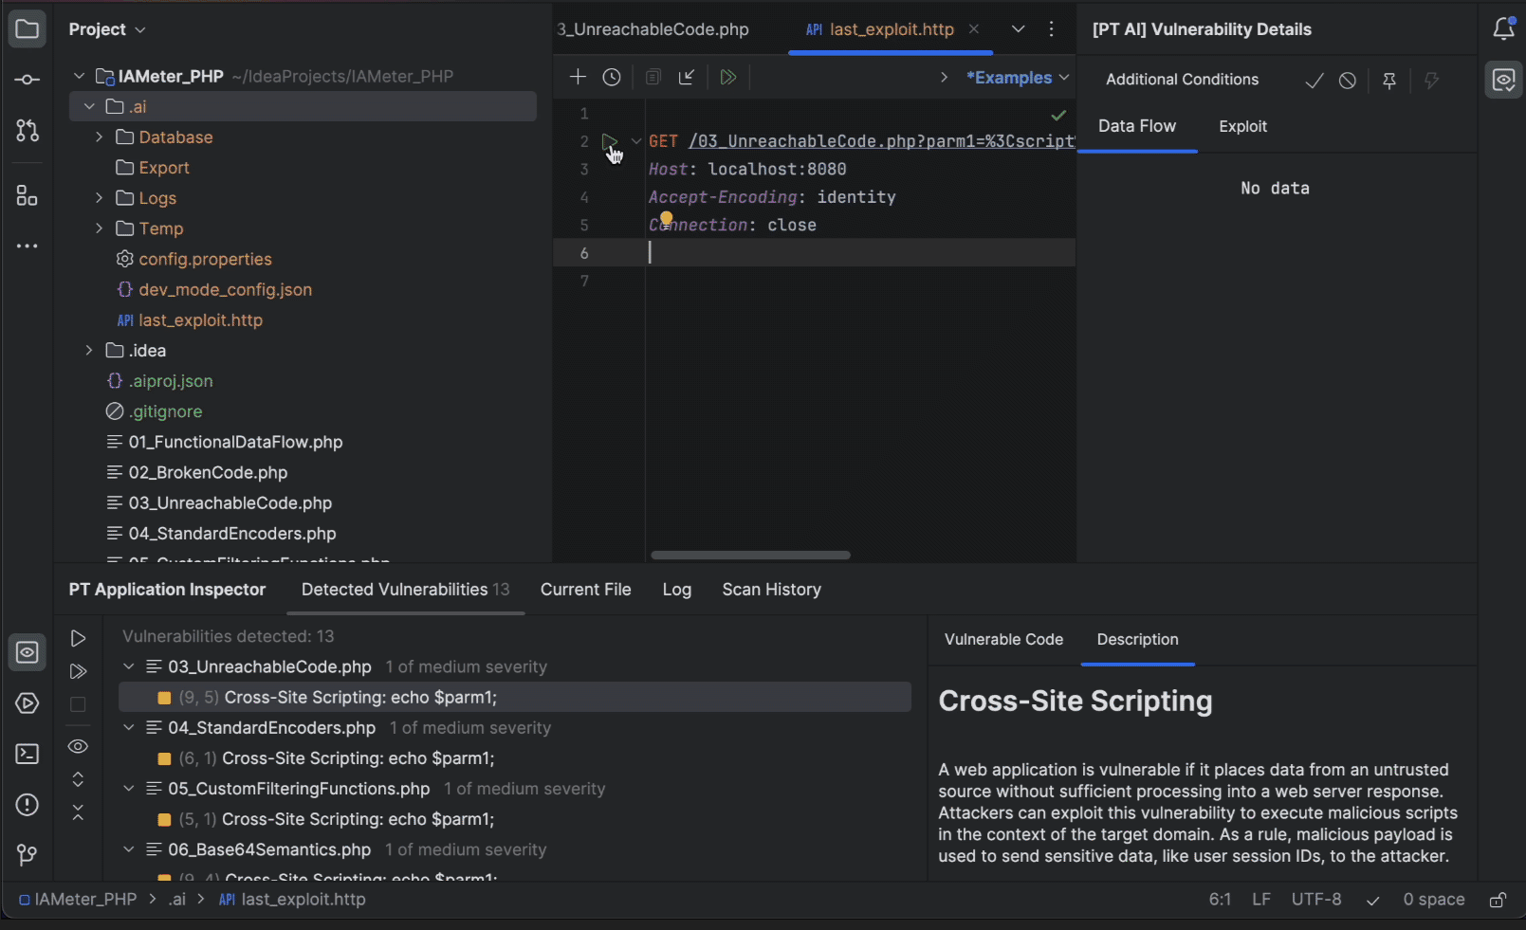Select the Data Flow tab

pyautogui.click(x=1137, y=126)
